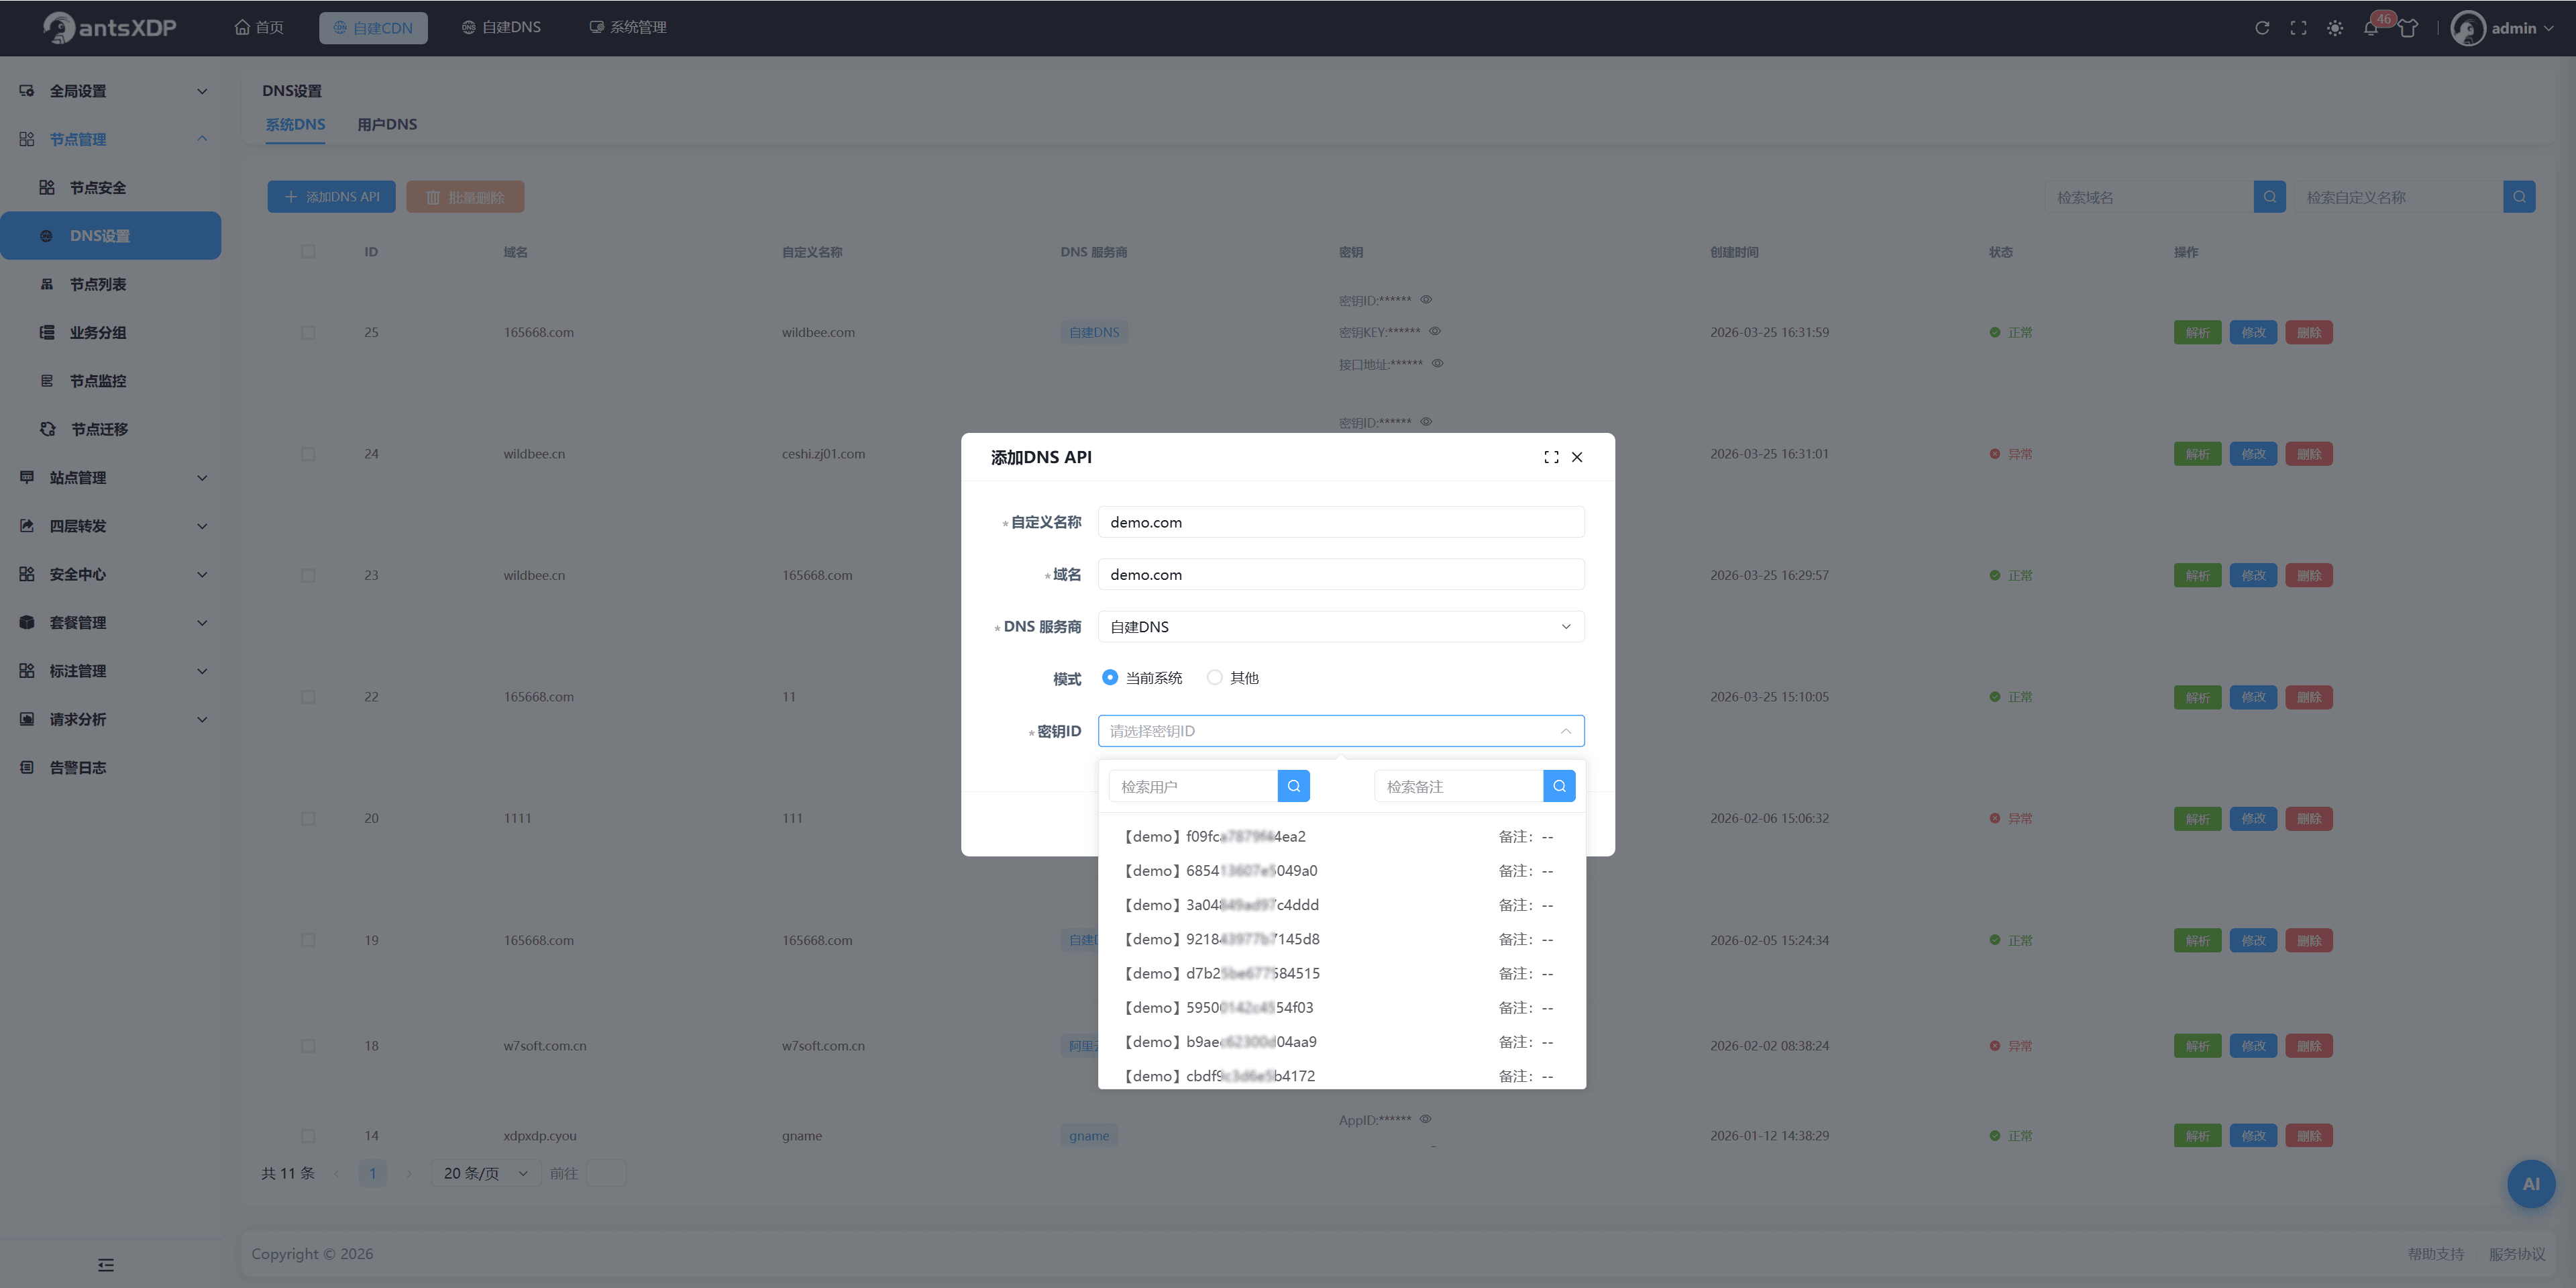Collapse the 密钥ID dropdown
This screenshot has width=2576, height=1288.
coord(1340,732)
